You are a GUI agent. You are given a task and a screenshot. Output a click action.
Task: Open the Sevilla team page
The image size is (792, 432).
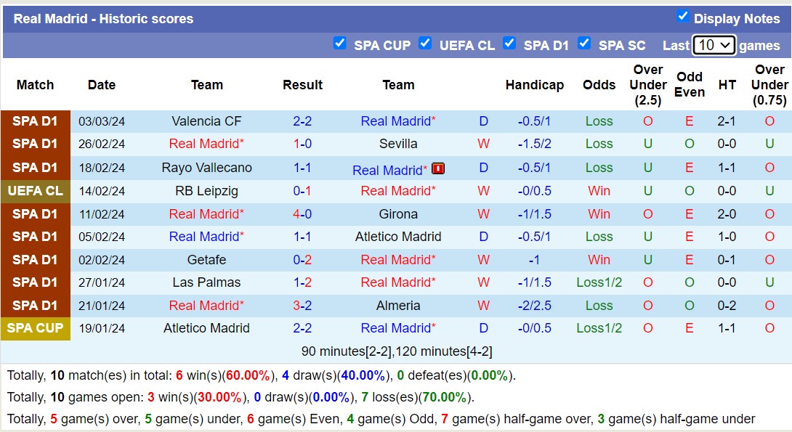pos(398,144)
